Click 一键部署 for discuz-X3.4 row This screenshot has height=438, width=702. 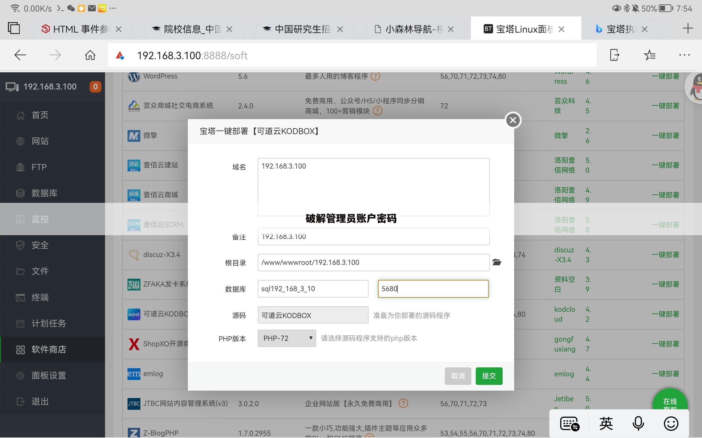(665, 255)
